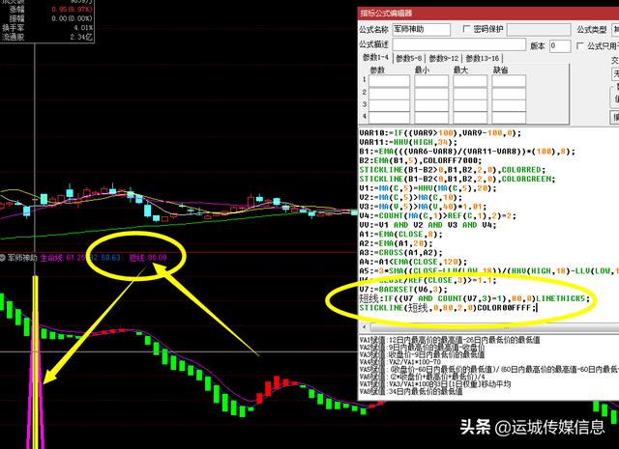Click the round icon beside 军师神助 indicator title

pyautogui.click(x=2, y=258)
